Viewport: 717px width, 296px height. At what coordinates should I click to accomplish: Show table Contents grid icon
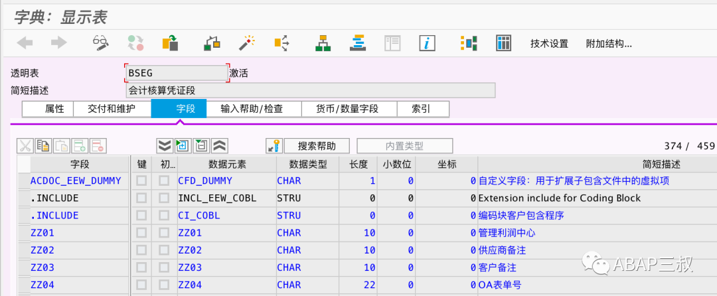[x=503, y=43]
